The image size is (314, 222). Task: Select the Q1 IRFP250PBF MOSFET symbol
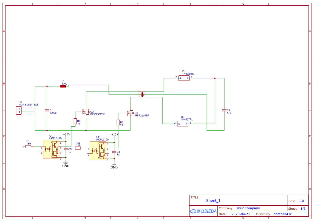pos(131,112)
